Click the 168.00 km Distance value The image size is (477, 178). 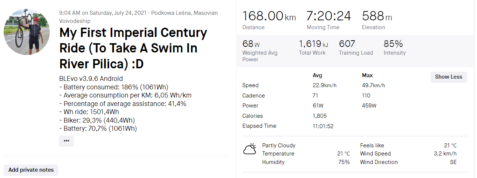[x=269, y=17]
